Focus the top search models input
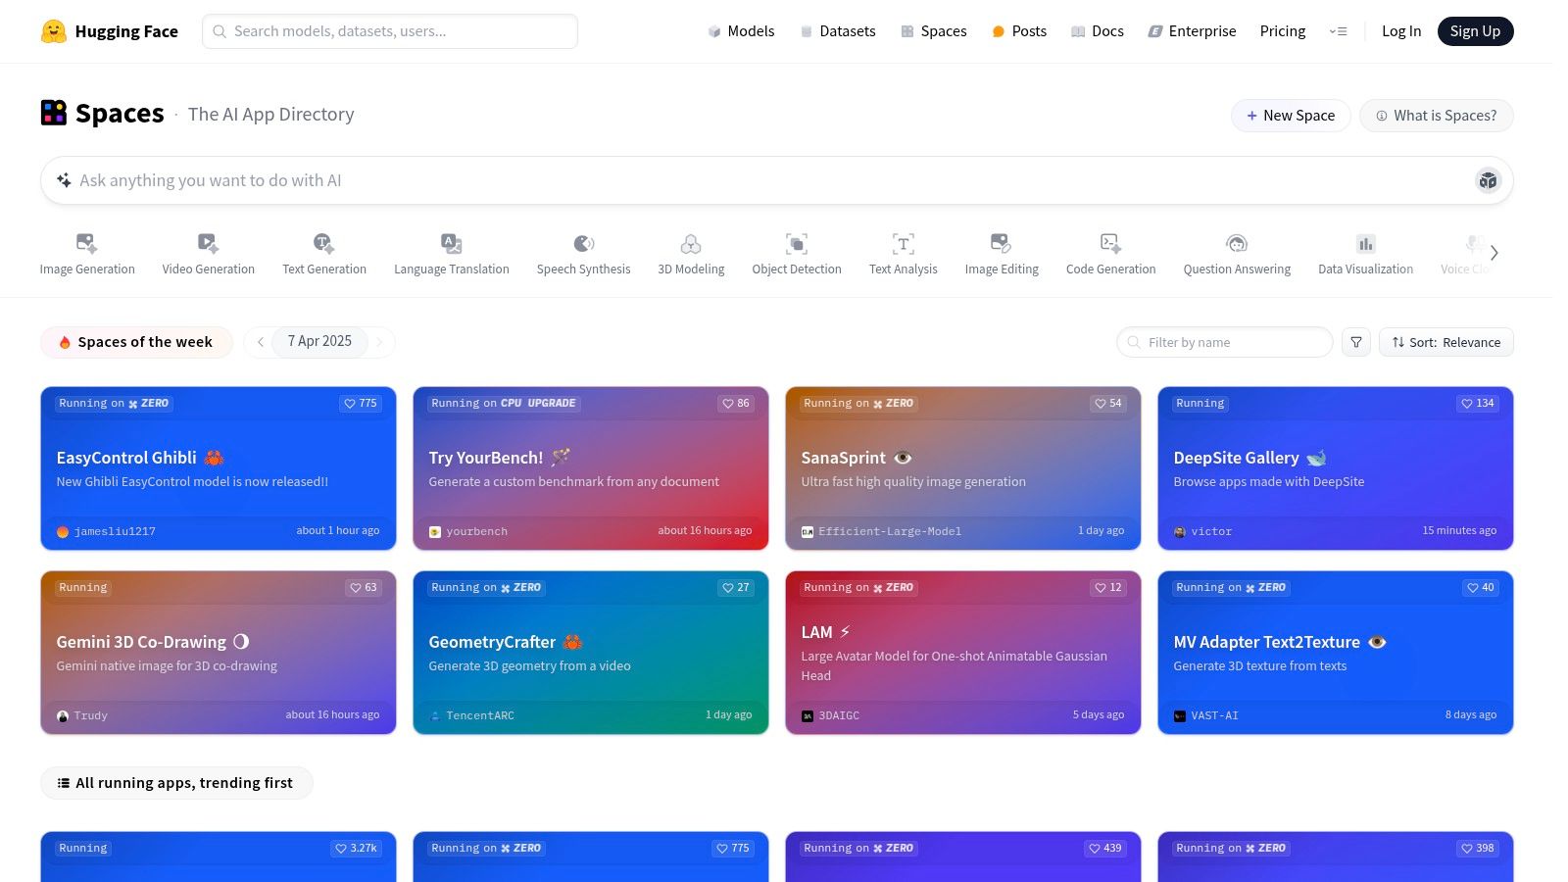1568x882 pixels. pos(390,31)
